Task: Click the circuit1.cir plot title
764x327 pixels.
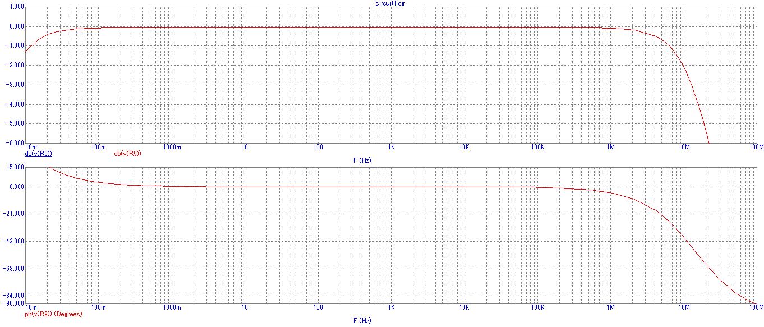Action: pos(391,3)
